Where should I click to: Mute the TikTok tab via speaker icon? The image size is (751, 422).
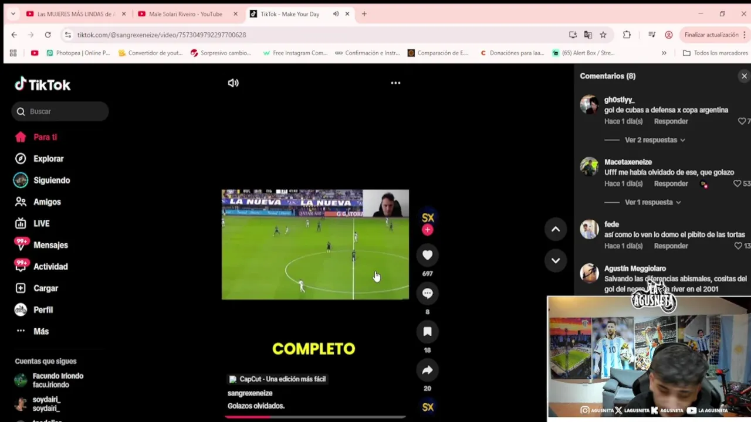click(336, 14)
